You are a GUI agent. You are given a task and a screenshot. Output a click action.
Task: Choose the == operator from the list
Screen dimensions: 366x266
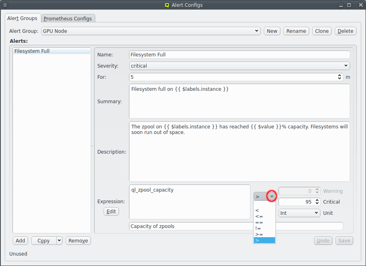(x=264, y=223)
